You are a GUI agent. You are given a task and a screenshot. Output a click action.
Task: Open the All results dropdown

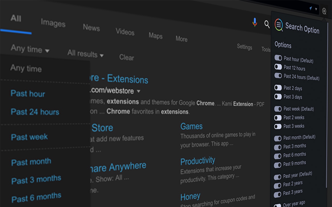coord(85,54)
